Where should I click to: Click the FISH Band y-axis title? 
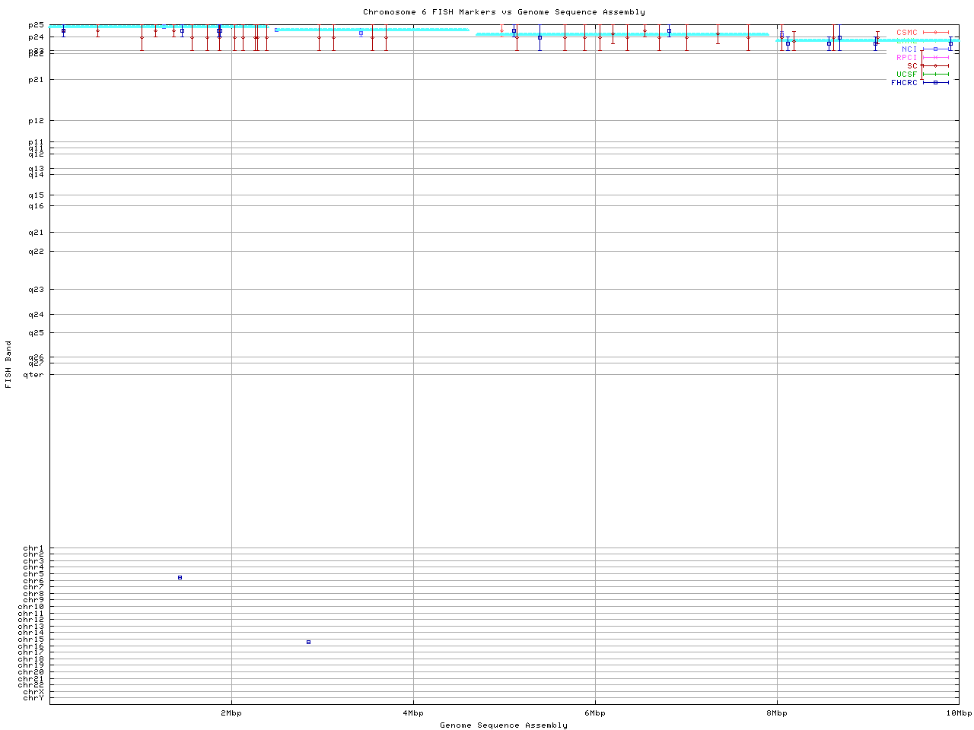pyautogui.click(x=8, y=364)
